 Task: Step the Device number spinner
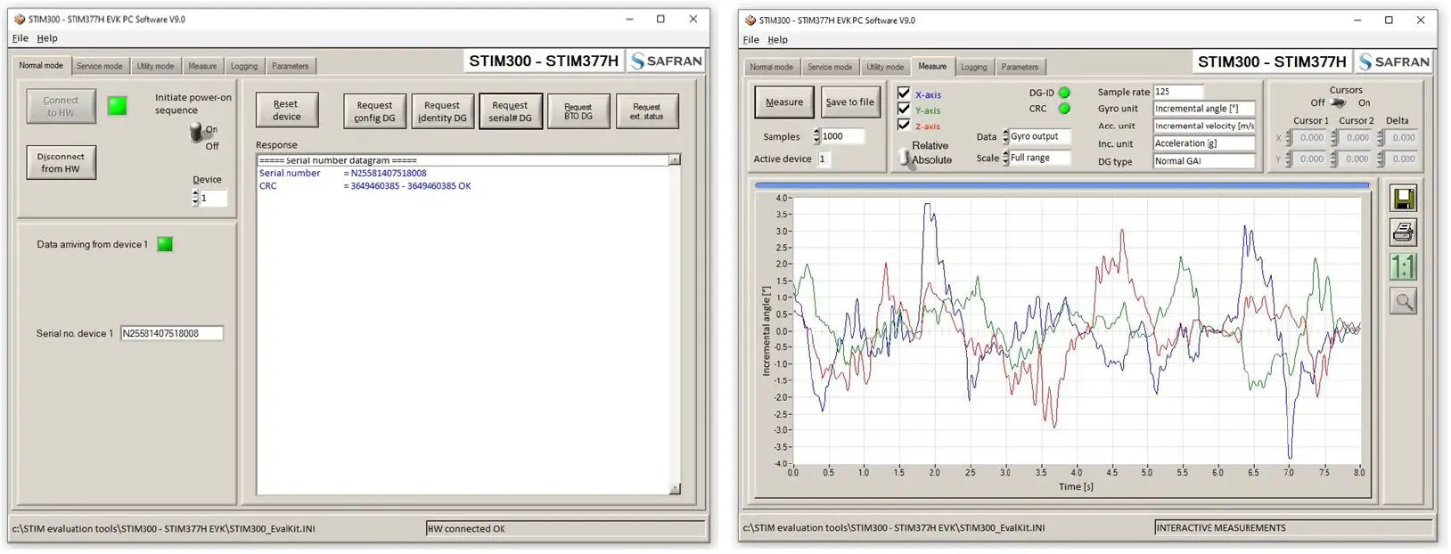pos(195,198)
